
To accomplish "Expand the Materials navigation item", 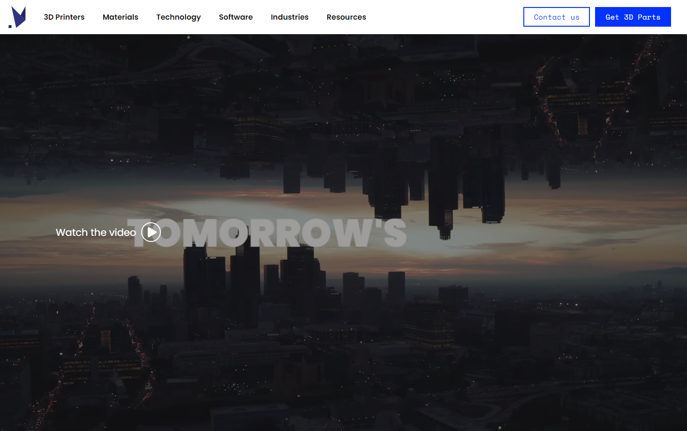I will (121, 17).
